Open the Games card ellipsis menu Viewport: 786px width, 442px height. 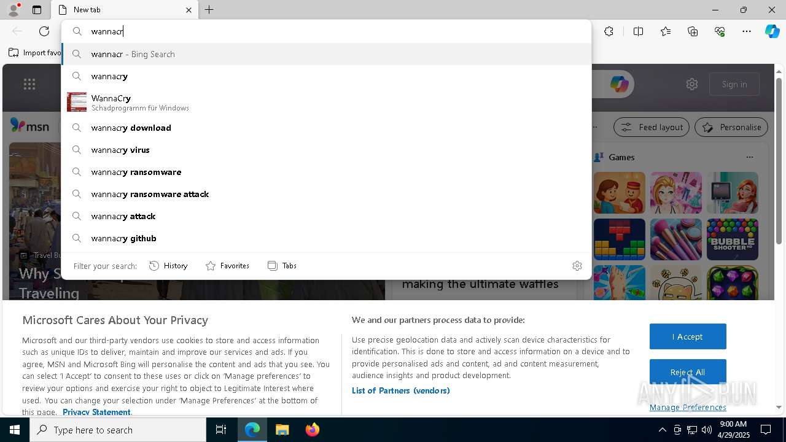click(750, 157)
